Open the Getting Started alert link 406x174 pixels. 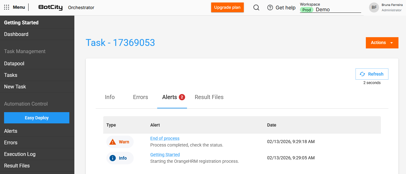[x=165, y=155]
